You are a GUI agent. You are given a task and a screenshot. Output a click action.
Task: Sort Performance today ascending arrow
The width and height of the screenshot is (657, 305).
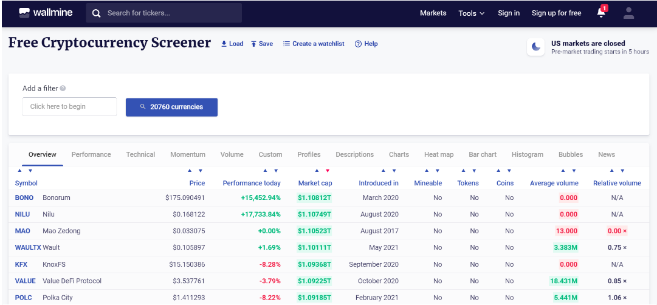(x=265, y=171)
